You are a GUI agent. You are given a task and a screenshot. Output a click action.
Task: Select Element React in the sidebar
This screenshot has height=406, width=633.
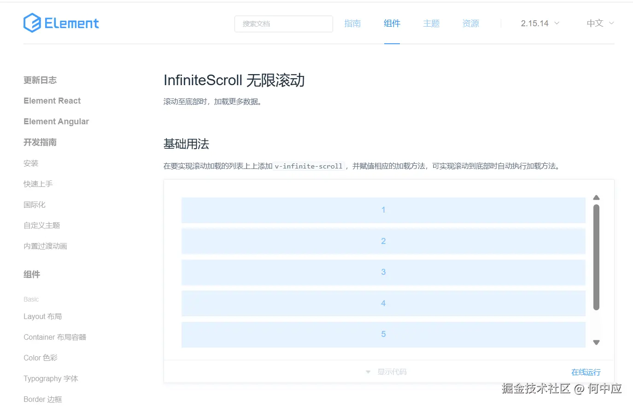pyautogui.click(x=52, y=100)
